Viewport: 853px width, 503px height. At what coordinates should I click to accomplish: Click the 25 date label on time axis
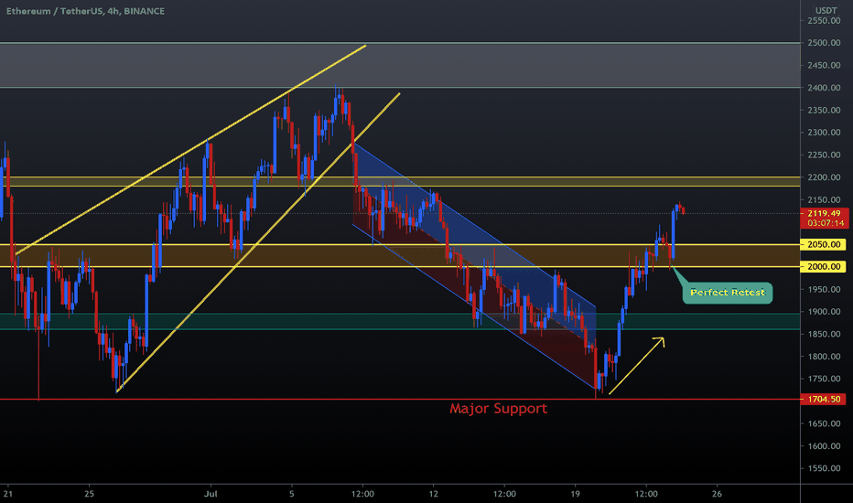[89, 494]
